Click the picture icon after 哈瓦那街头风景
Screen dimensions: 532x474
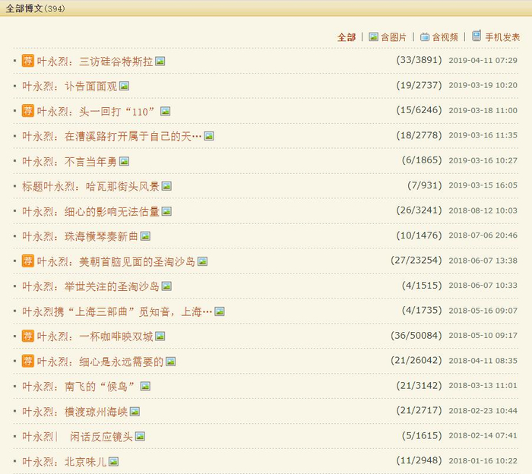[x=166, y=186]
